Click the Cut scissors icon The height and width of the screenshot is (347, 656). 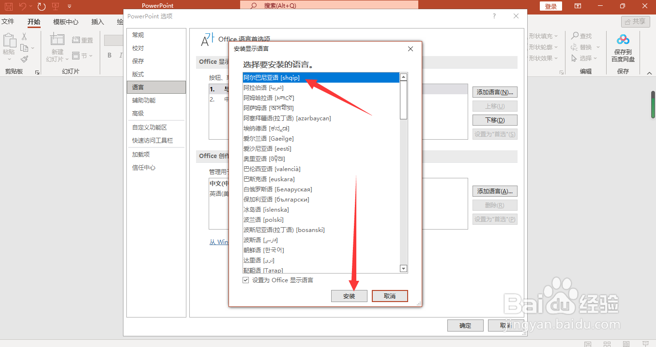pos(24,37)
